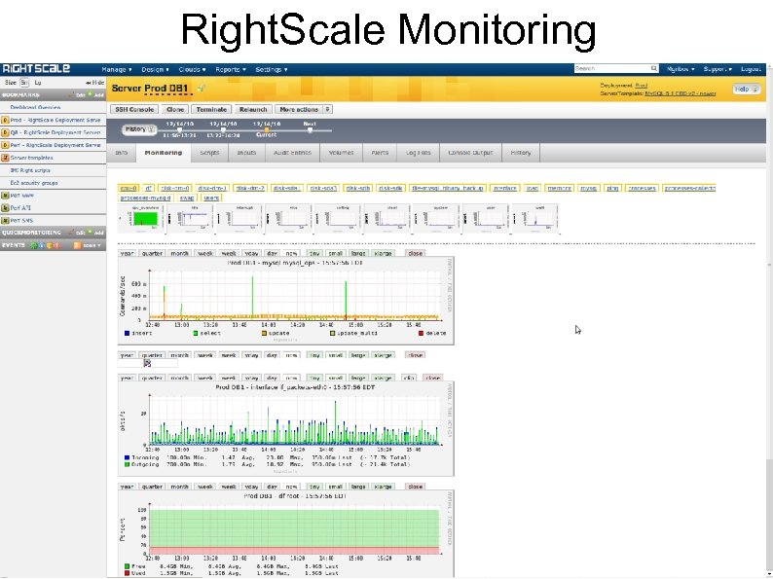This screenshot has width=773, height=579.
Task: Open the Support dropdown menu
Action: [718, 69]
